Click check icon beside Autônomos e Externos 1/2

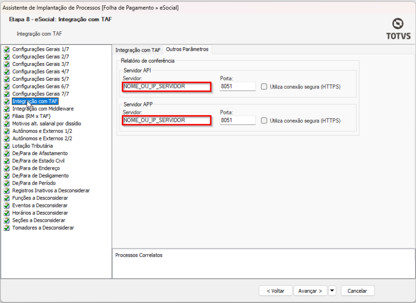(x=7, y=131)
